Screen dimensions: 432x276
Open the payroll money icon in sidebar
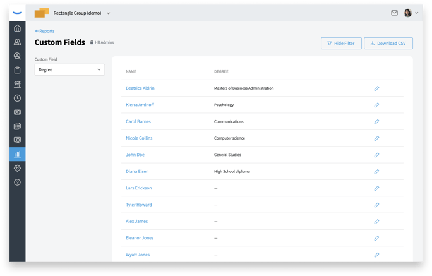tap(17, 112)
